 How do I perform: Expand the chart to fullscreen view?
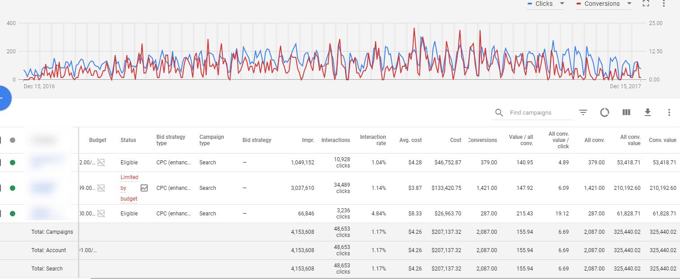(646, 4)
